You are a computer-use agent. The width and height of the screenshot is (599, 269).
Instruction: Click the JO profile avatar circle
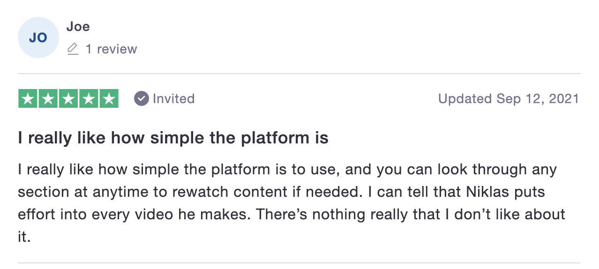pos(38,37)
